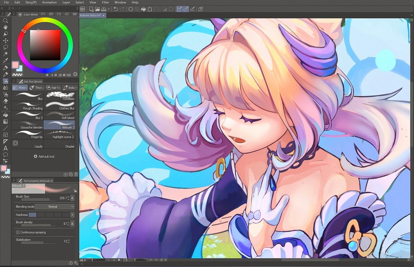Expand Hardness options arrow
The image size is (414, 267).
click(72, 215)
